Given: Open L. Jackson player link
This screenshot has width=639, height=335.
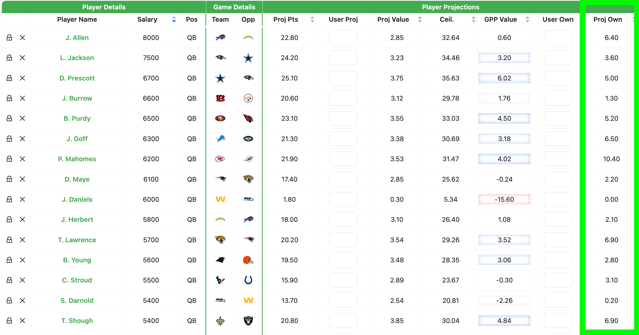Looking at the screenshot, I should pos(77,58).
